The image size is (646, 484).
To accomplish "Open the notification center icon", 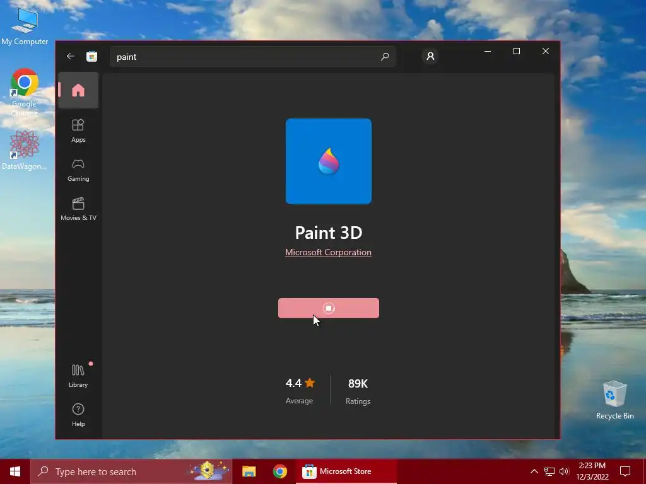I will (x=625, y=471).
